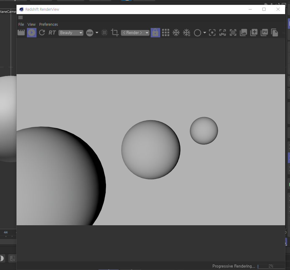Select the crop region tool

(115, 32)
